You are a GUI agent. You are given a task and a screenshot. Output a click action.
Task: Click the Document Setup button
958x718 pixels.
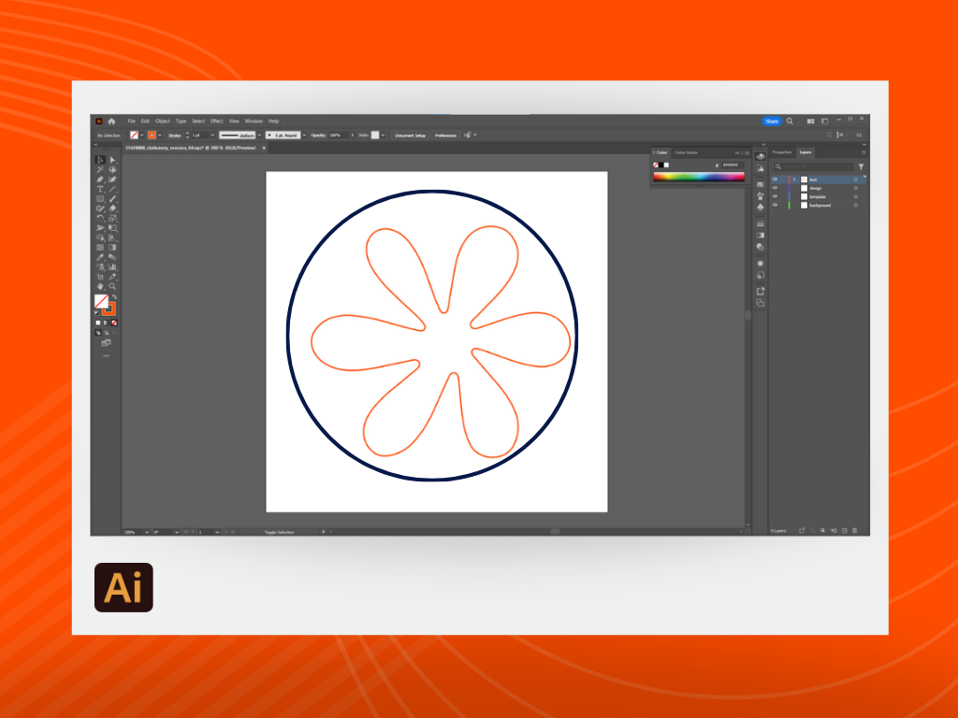pos(410,136)
